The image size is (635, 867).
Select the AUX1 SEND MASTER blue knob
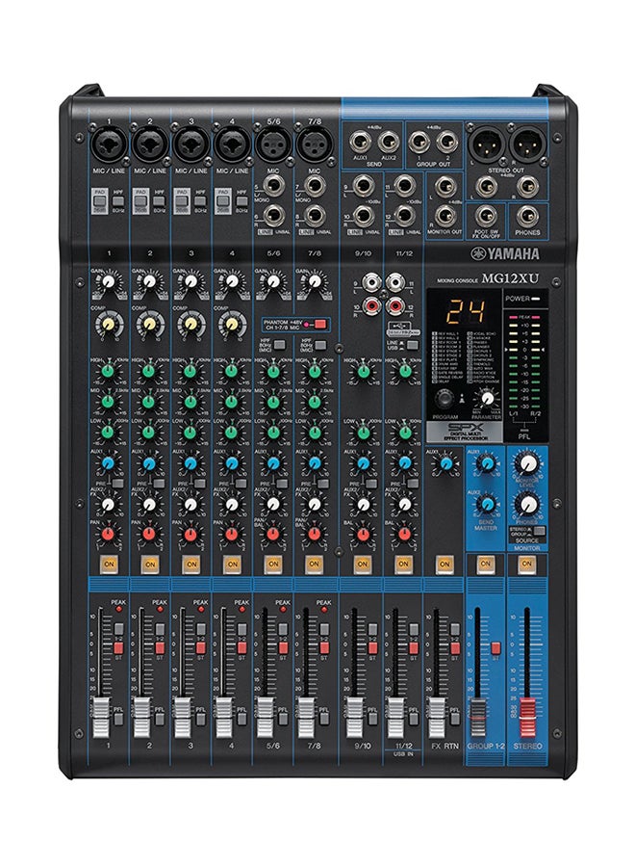(487, 463)
